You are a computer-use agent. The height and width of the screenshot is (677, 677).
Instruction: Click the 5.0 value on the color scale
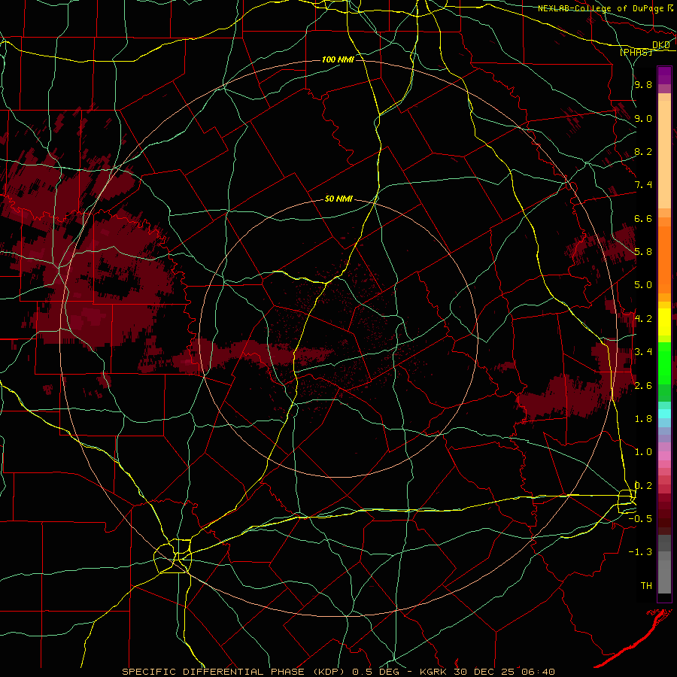point(643,285)
